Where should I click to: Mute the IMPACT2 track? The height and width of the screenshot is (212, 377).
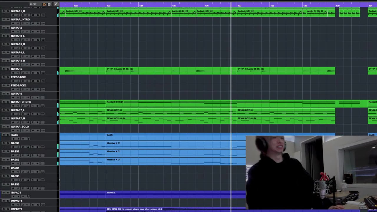(x=4, y=209)
